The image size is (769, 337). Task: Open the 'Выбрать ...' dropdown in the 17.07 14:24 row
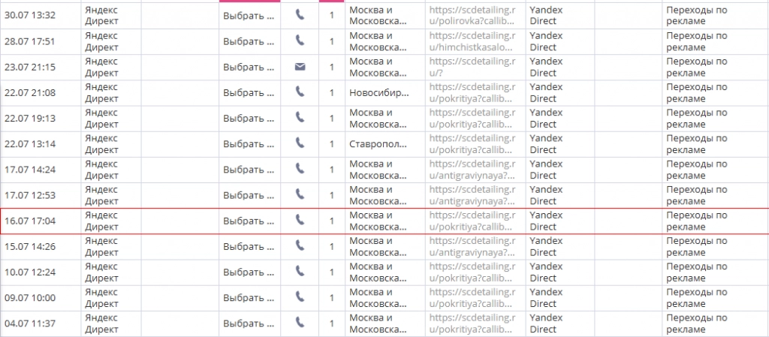click(x=249, y=170)
